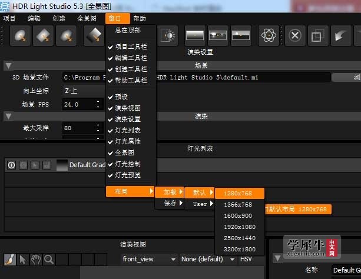Image resolution: width=361 pixels, height=279 pixels.
Task: Expand the 加载 load submenu
Action: [x=170, y=192]
